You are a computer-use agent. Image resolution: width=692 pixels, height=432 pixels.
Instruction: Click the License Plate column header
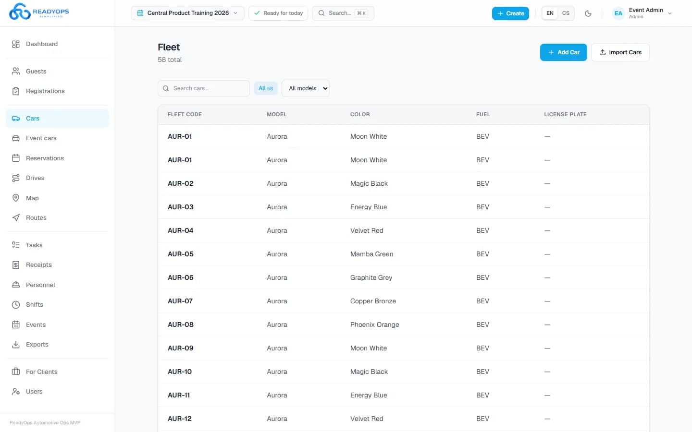[565, 115]
